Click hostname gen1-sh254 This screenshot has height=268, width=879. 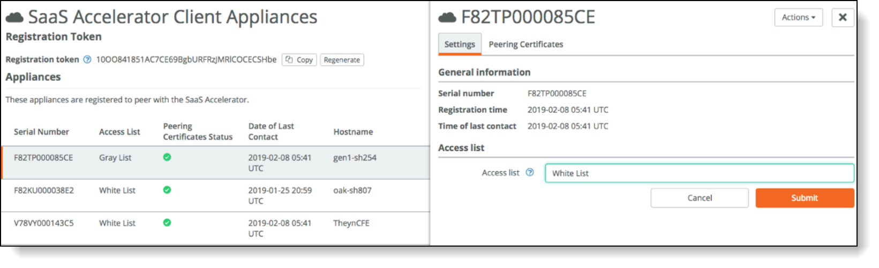pyautogui.click(x=355, y=158)
